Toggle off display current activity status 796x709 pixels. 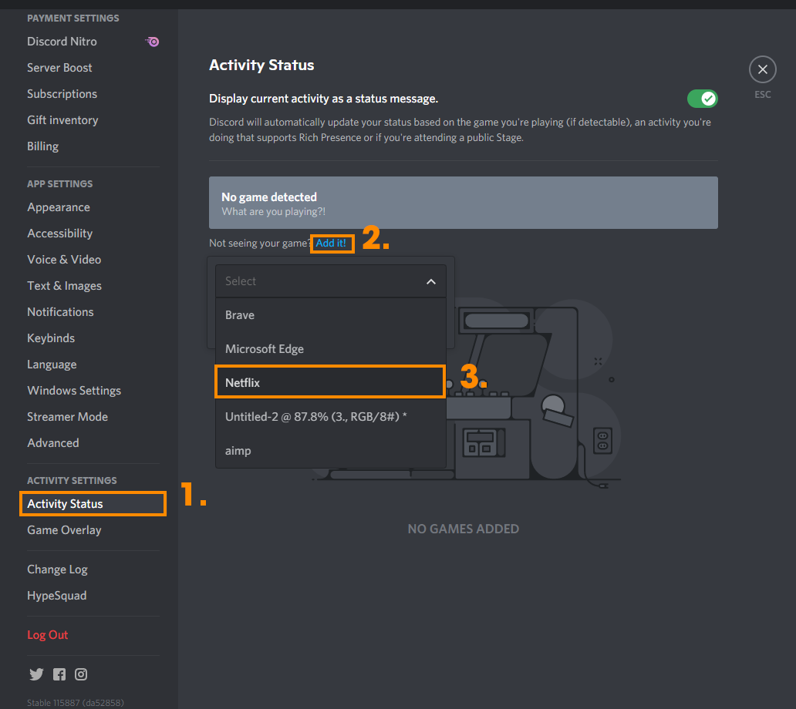(702, 99)
